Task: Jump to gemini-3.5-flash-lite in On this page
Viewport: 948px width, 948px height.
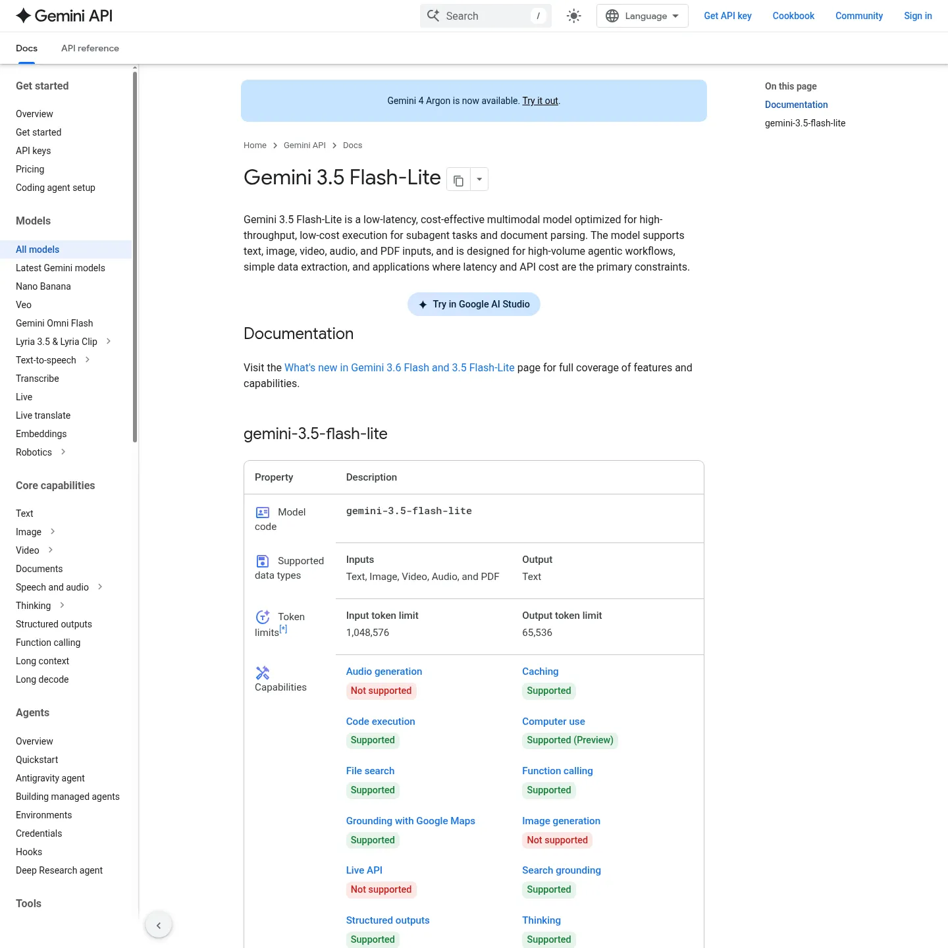Action: pyautogui.click(x=805, y=123)
